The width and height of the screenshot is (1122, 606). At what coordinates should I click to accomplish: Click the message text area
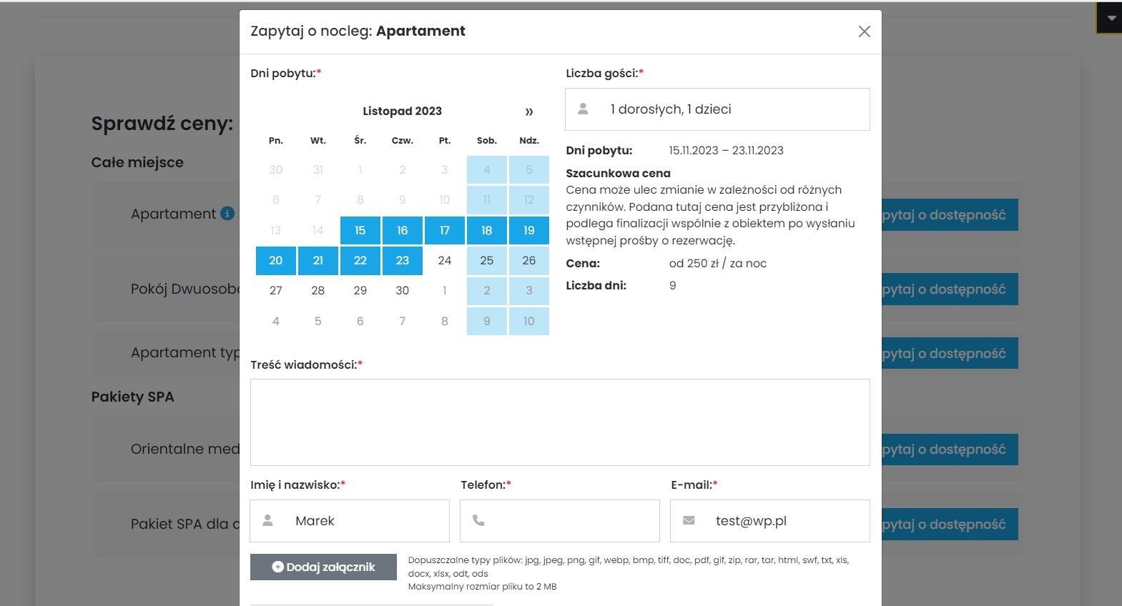[x=560, y=422]
